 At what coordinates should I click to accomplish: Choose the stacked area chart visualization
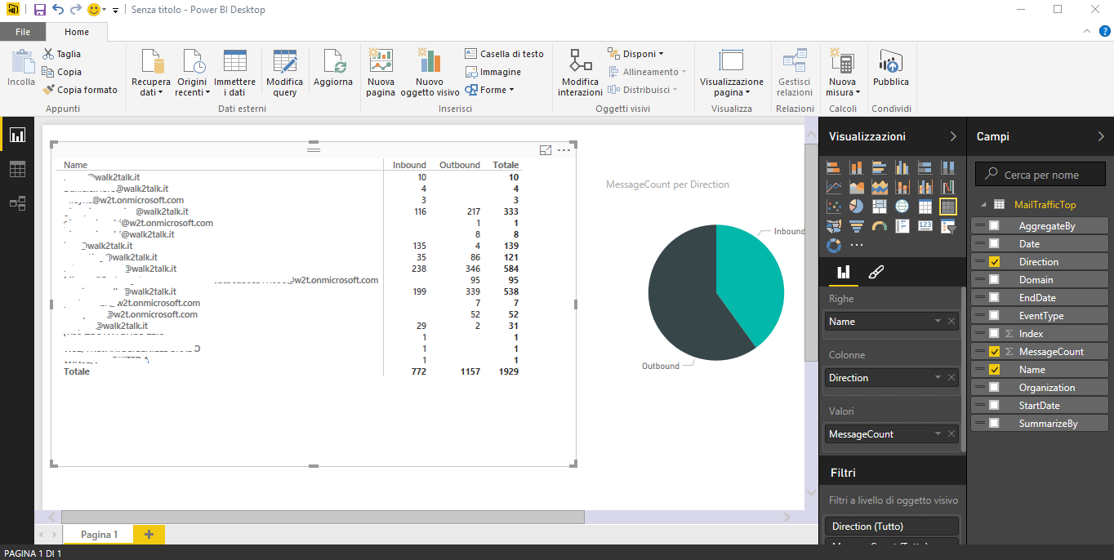click(x=880, y=187)
